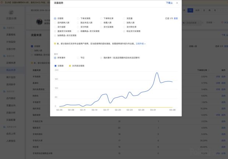
Task: Select the 访客数 metric radio button
Action: [x=55, y=18]
